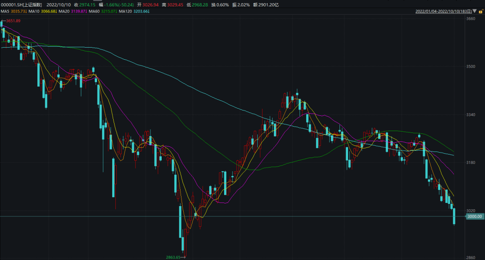Screen dimensions: 485x260
Task: Click the yellow lock icon beside date range
Action: coord(481,11)
